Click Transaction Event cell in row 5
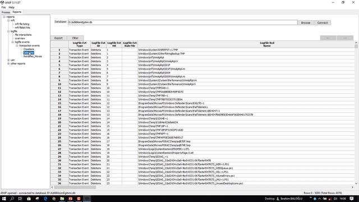 79,65
